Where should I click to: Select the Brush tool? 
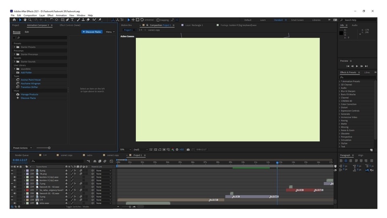point(78,20)
